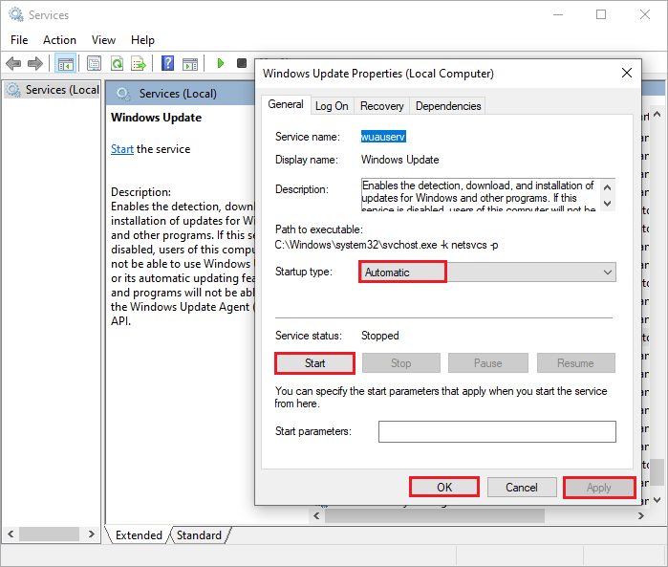Click the black Stop Service toolbar icon
The width and height of the screenshot is (668, 567).
[242, 63]
